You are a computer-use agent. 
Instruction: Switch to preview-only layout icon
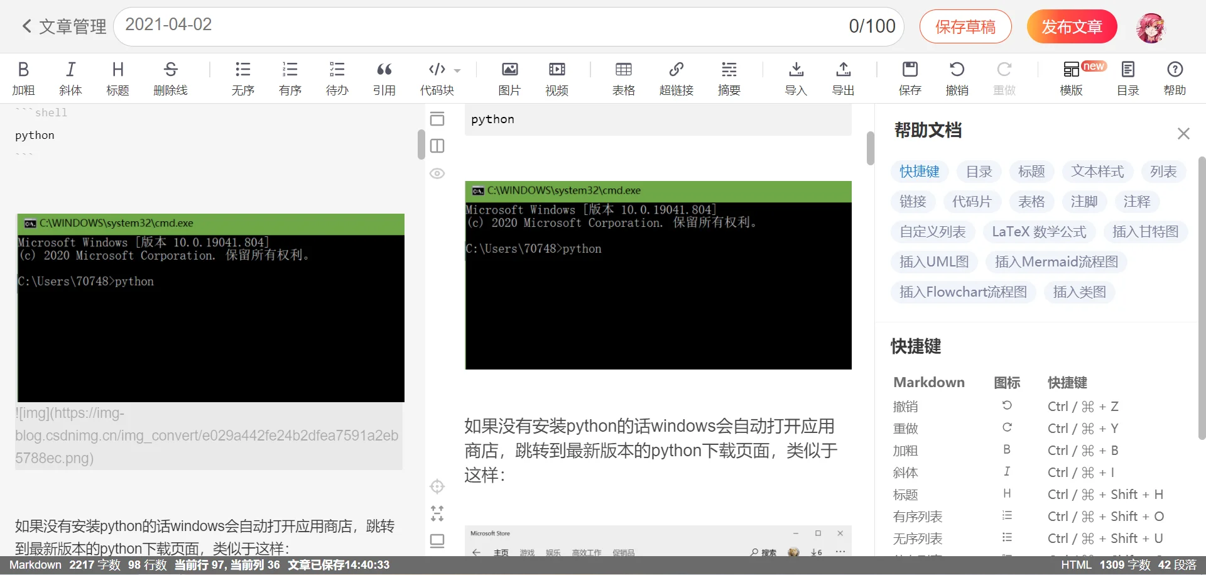[437, 119]
